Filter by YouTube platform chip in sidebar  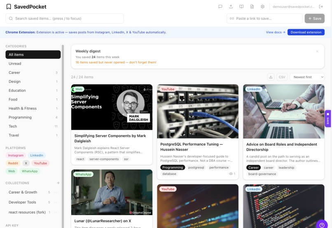point(40,163)
